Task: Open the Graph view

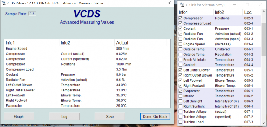Action: click(x=19, y=117)
